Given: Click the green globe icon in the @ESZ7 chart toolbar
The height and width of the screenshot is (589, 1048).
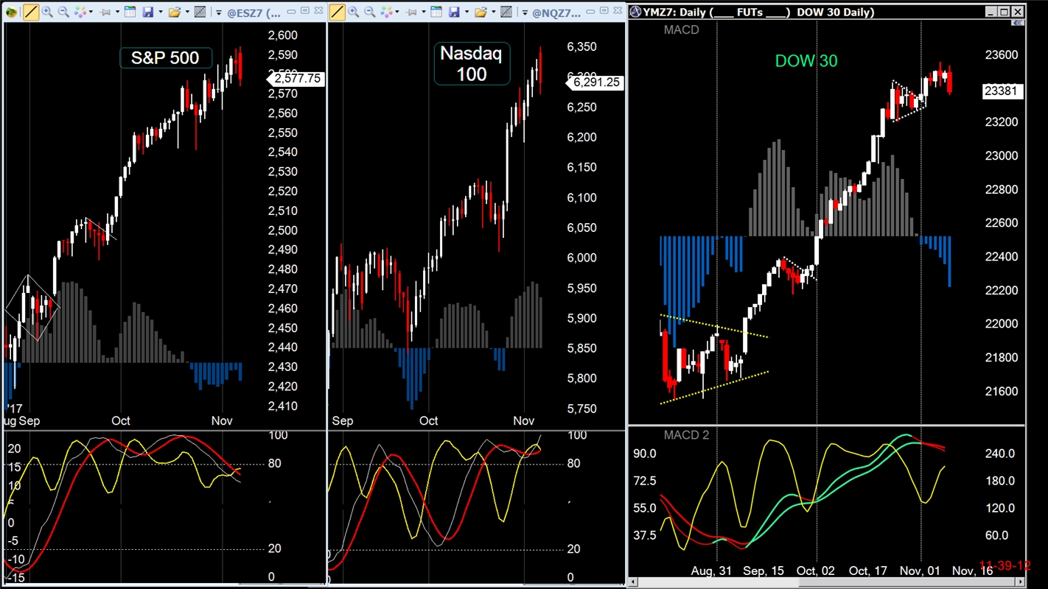Looking at the screenshot, I should [x=11, y=12].
